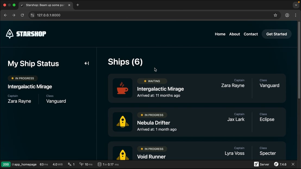Collapse the My Ship Status sidebar
The height and width of the screenshot is (169, 301).
87,63
